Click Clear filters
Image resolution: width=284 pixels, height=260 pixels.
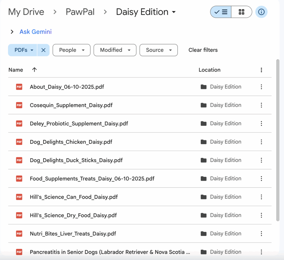point(203,50)
